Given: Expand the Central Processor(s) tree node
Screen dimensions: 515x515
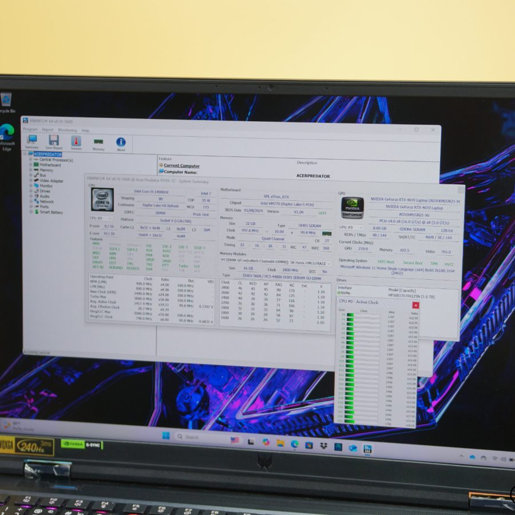Looking at the screenshot, I should 30,160.
